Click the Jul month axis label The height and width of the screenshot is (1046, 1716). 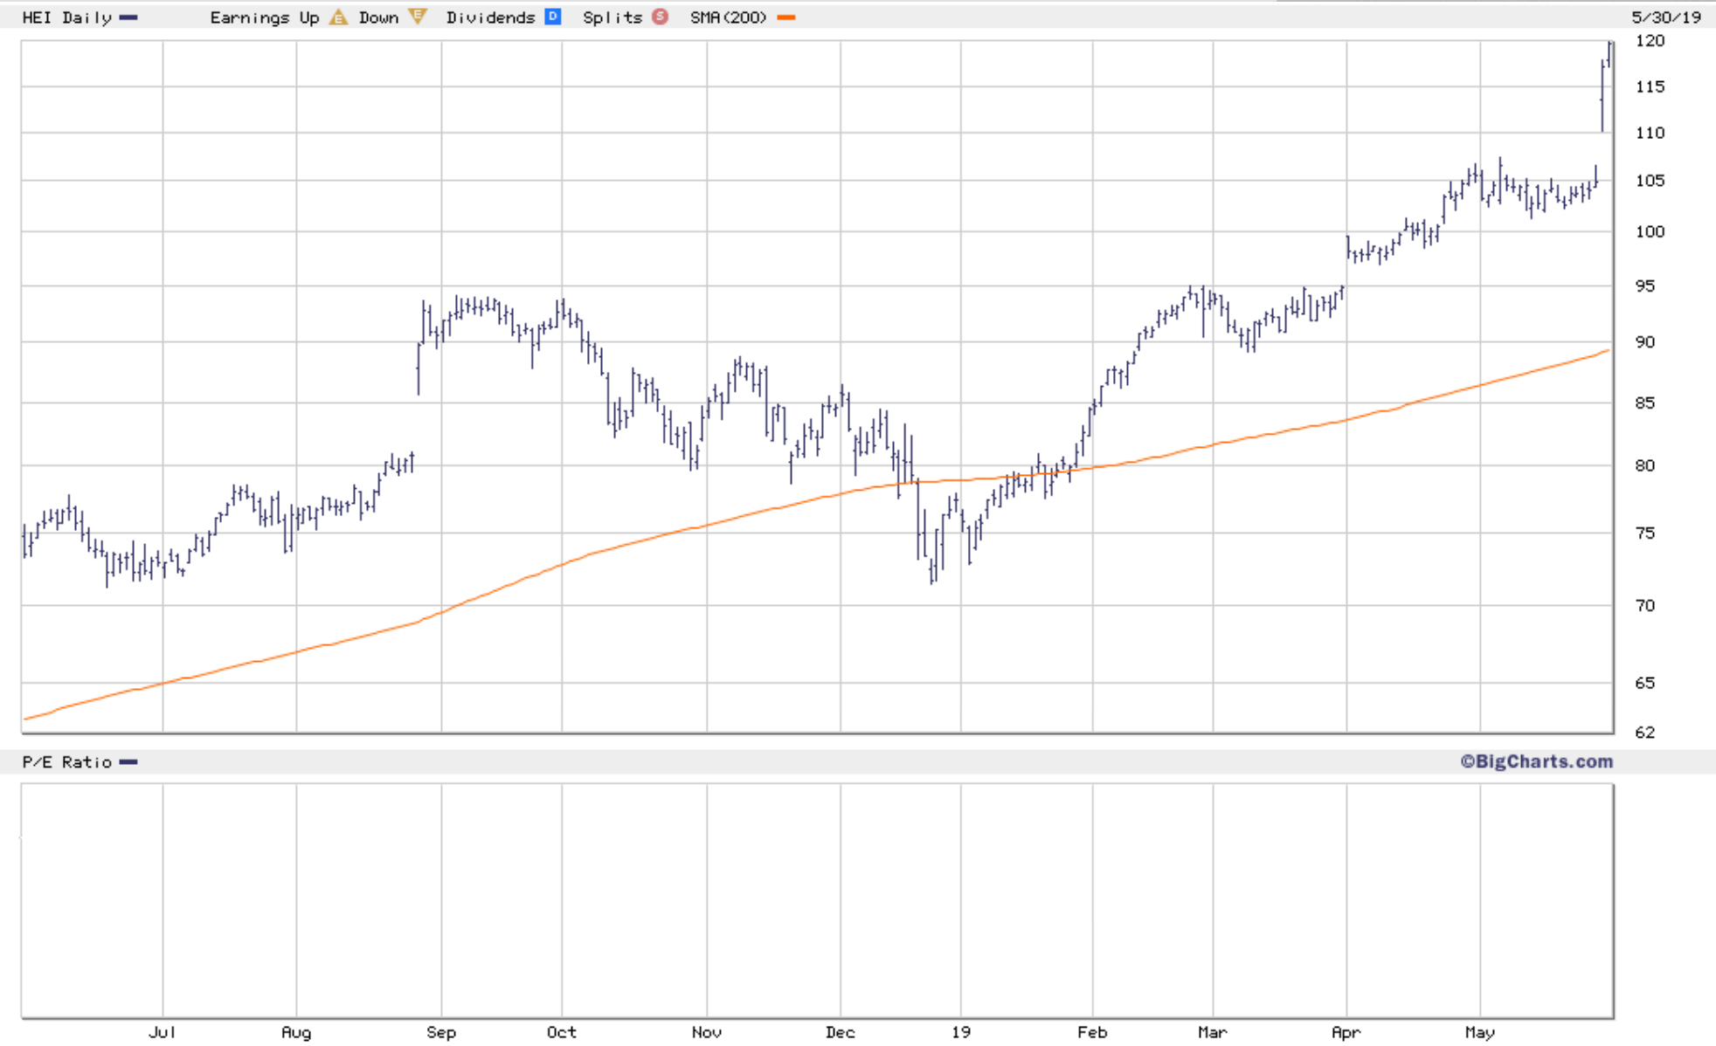(163, 1032)
